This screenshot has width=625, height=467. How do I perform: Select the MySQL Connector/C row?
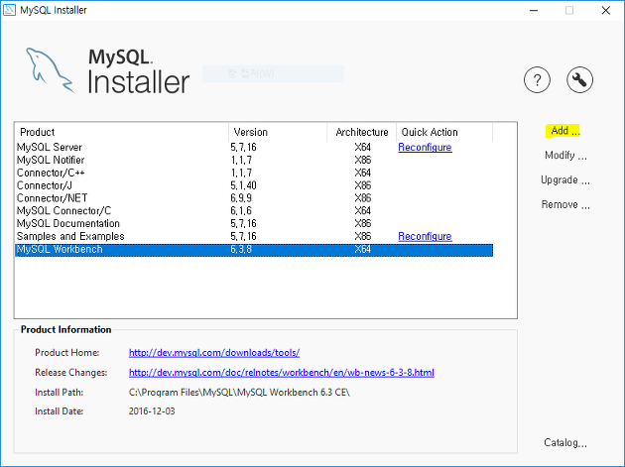[x=254, y=211]
